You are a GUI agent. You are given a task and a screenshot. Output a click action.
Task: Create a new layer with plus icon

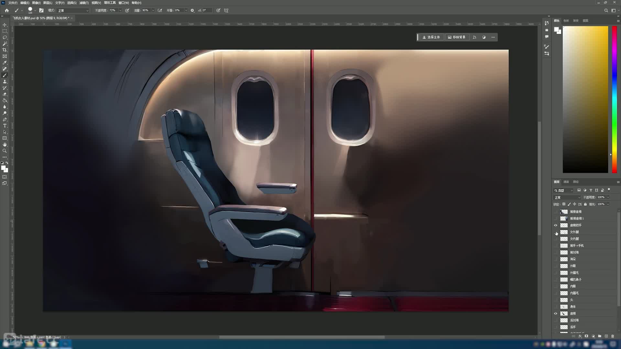[606, 336]
